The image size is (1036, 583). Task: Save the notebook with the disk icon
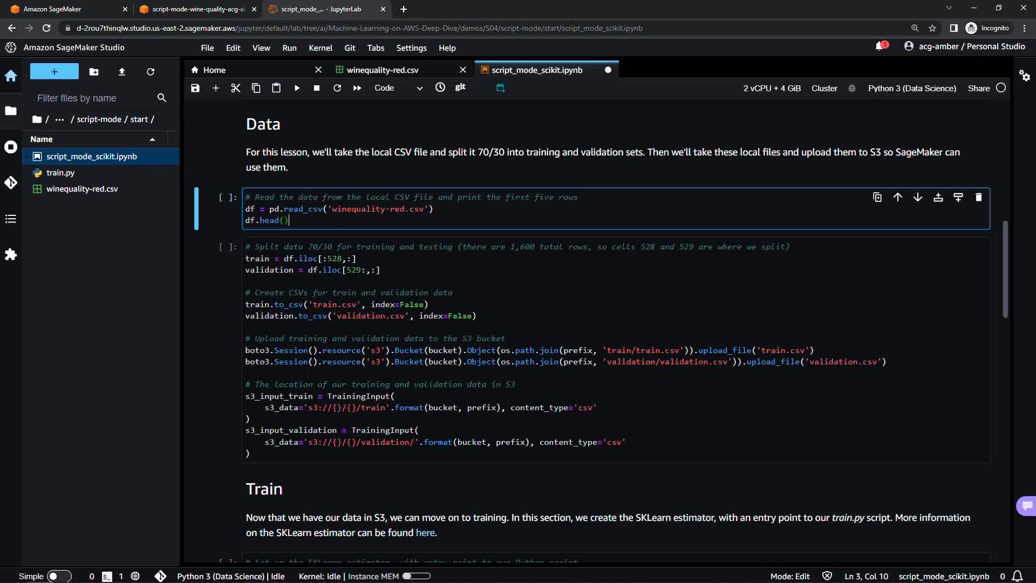point(195,88)
